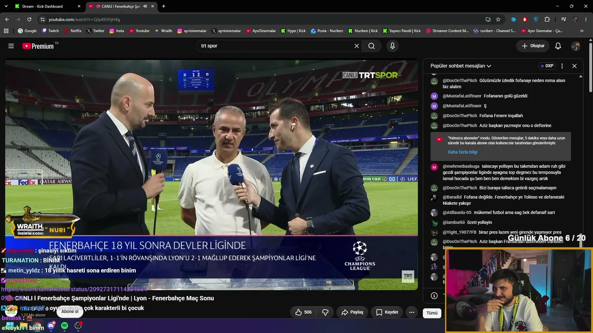Open the install/cast icon in address bar
This screenshot has width=593, height=333.
tap(488, 19)
